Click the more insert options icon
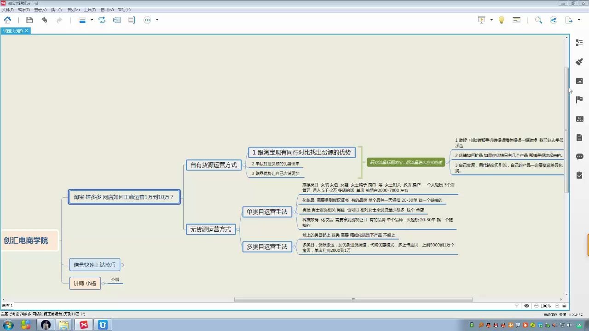589x331 pixels. [147, 20]
